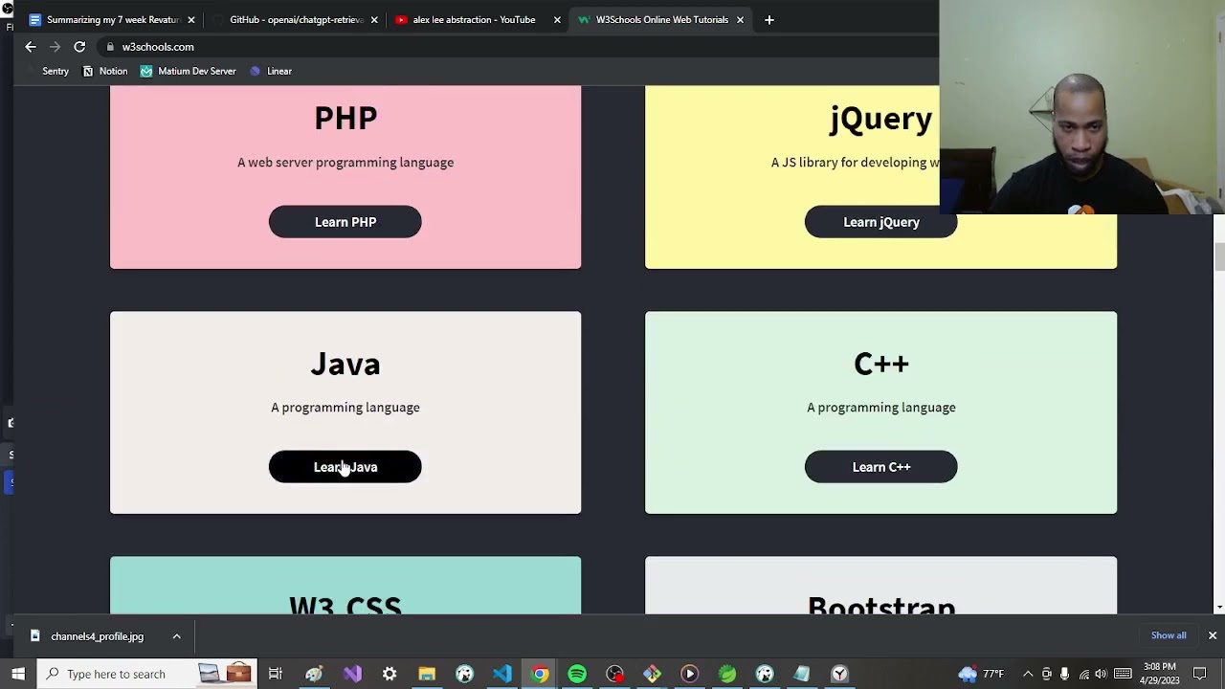
Task: Click the browser forward arrow
Action: (55, 47)
